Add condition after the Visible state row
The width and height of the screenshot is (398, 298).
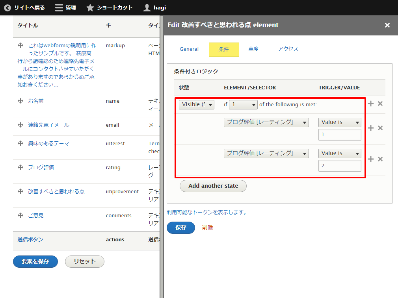pyautogui.click(x=370, y=104)
